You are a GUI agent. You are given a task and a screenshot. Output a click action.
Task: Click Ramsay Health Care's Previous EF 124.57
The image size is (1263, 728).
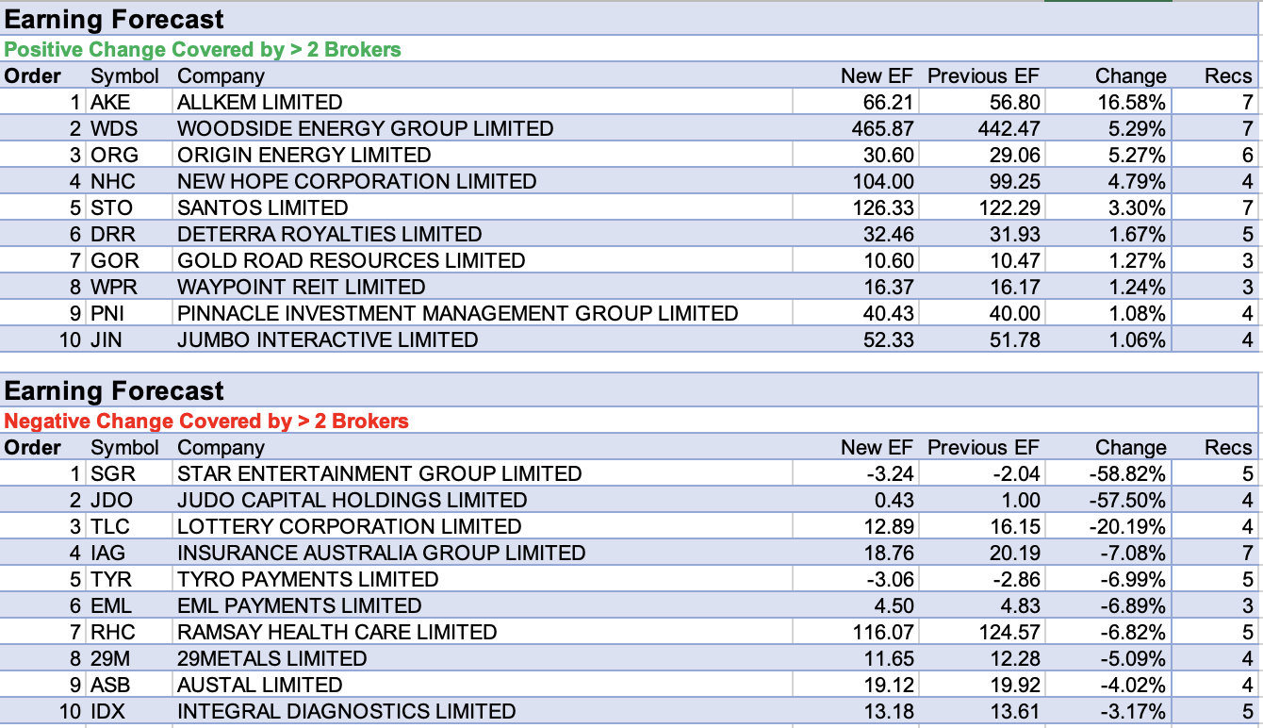point(1008,632)
